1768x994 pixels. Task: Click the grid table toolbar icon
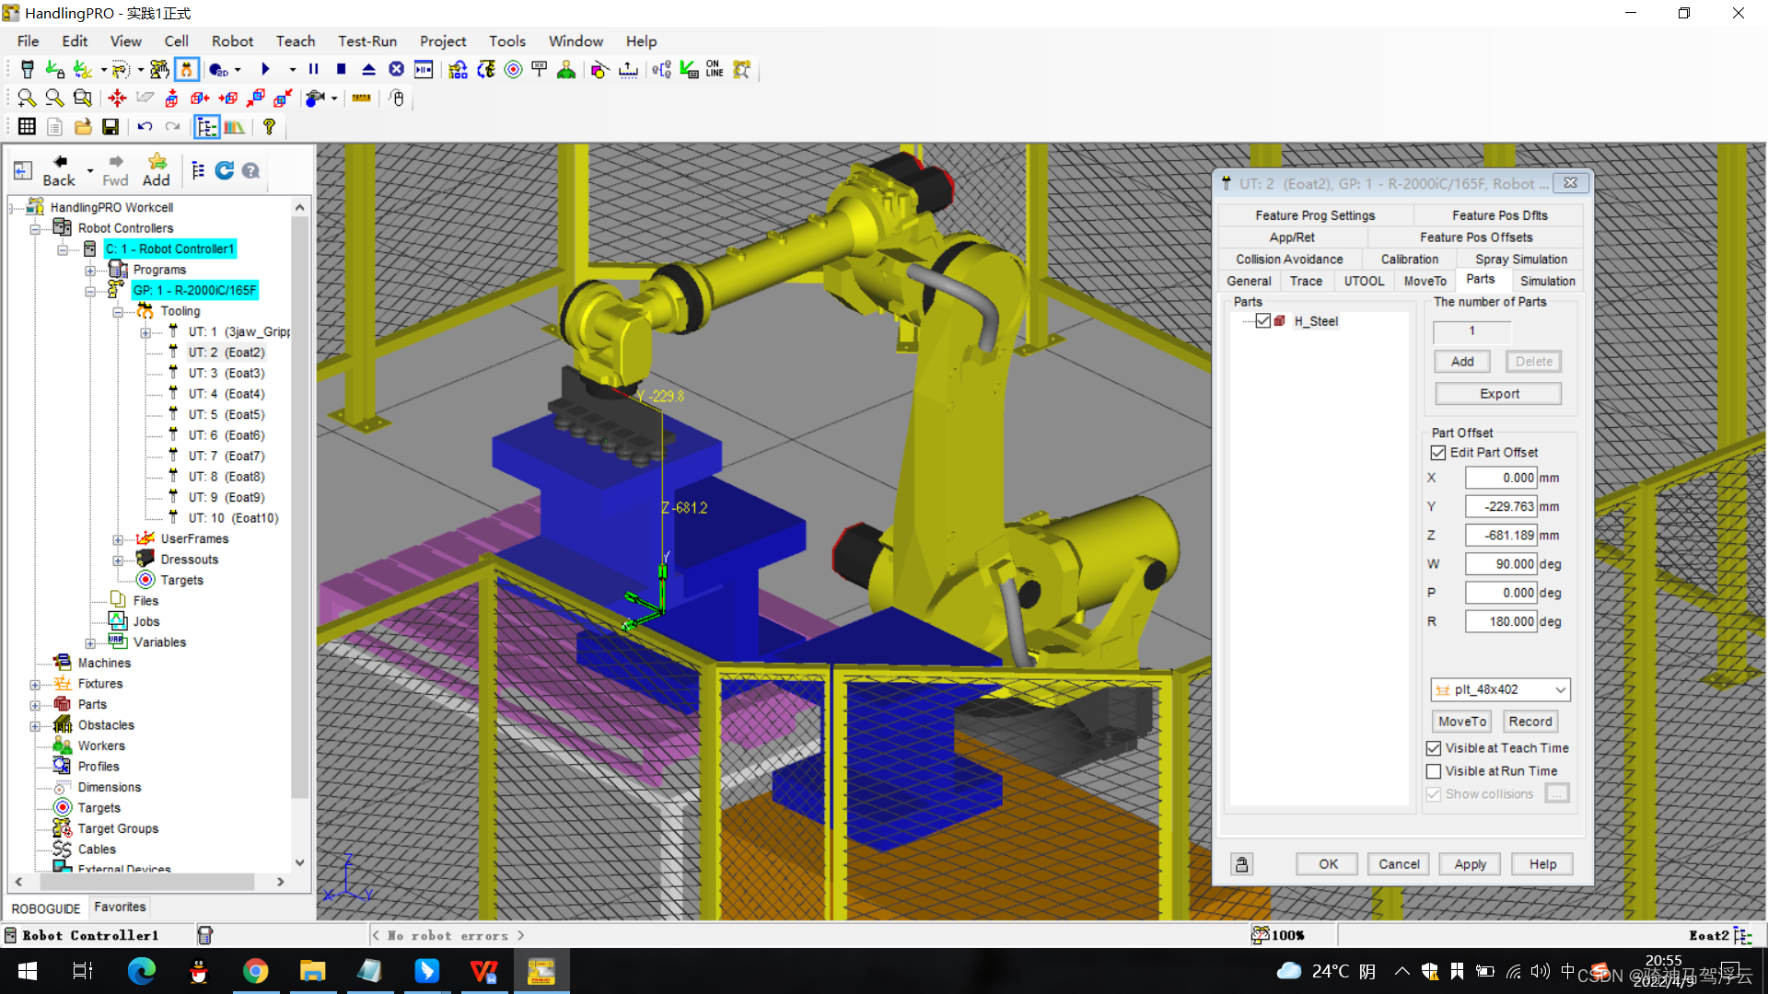[x=27, y=127]
